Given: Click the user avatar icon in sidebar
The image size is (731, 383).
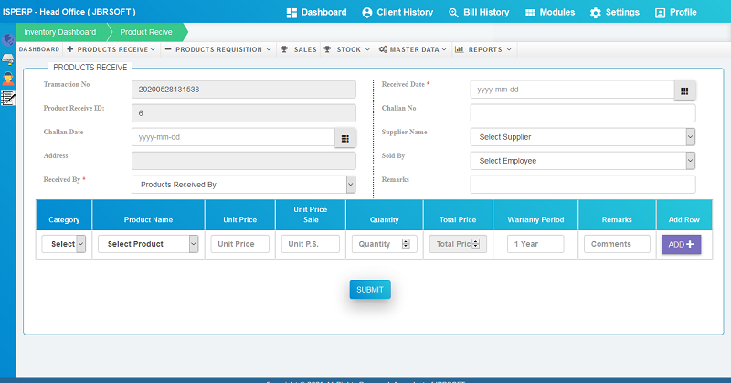Looking at the screenshot, I should pyautogui.click(x=8, y=79).
